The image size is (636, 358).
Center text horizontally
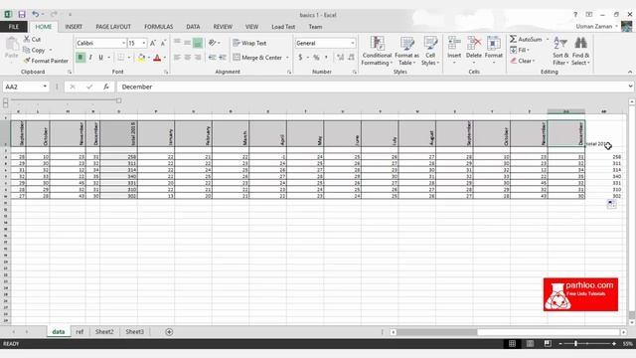click(188, 58)
